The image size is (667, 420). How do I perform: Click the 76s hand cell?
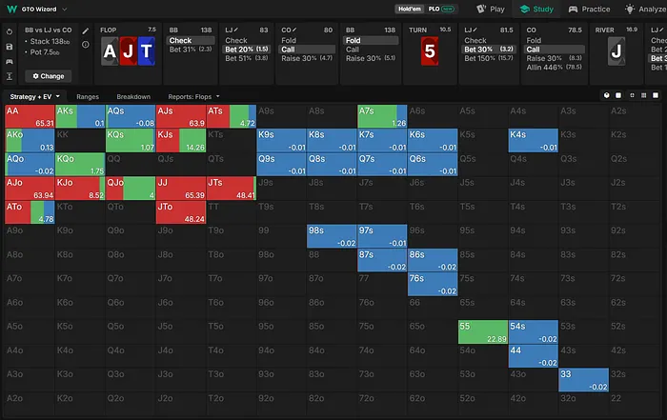pos(433,284)
